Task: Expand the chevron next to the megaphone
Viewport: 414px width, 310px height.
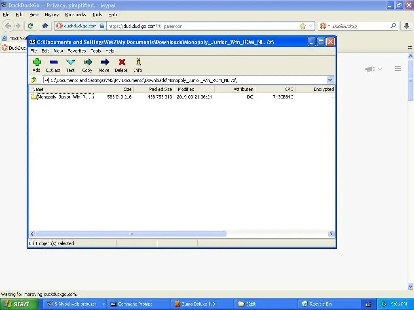Action: [x=380, y=69]
